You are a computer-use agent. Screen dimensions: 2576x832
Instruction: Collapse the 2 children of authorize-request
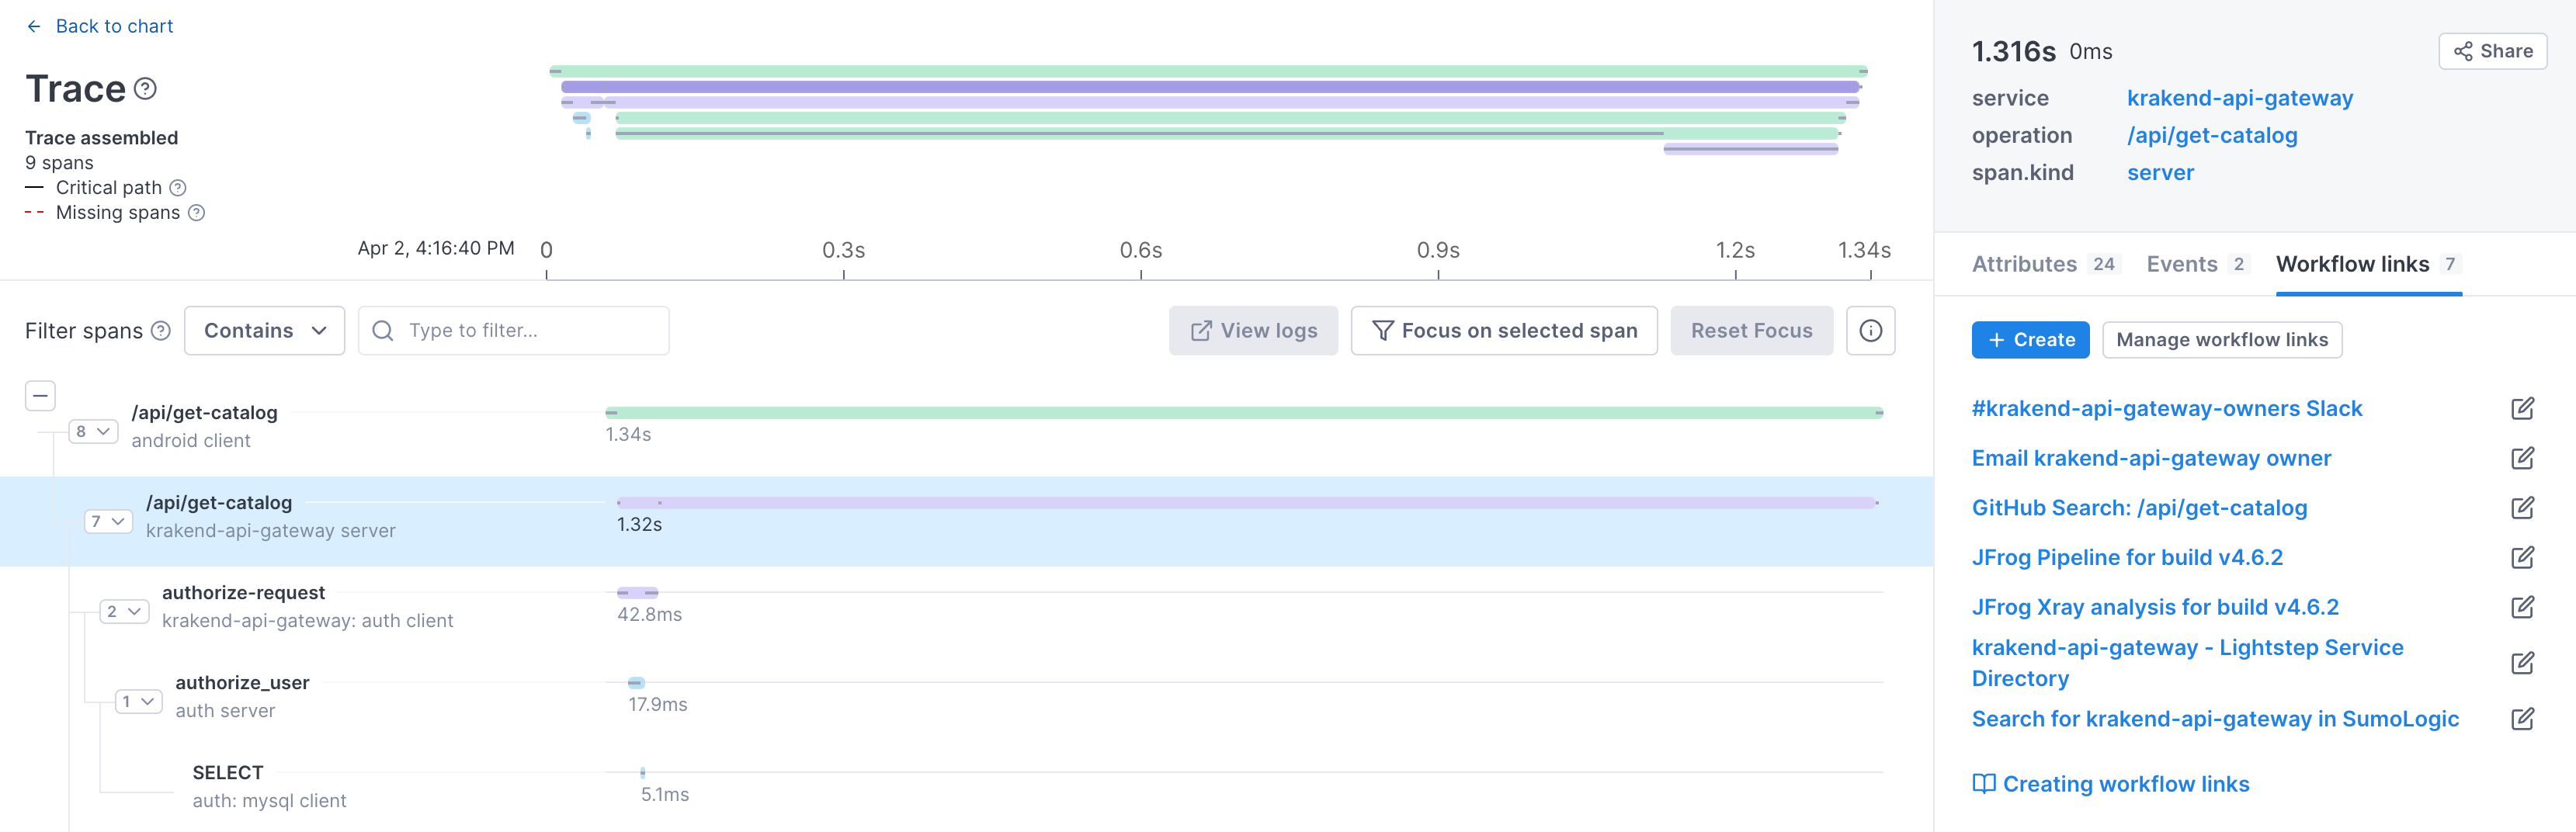(x=124, y=612)
